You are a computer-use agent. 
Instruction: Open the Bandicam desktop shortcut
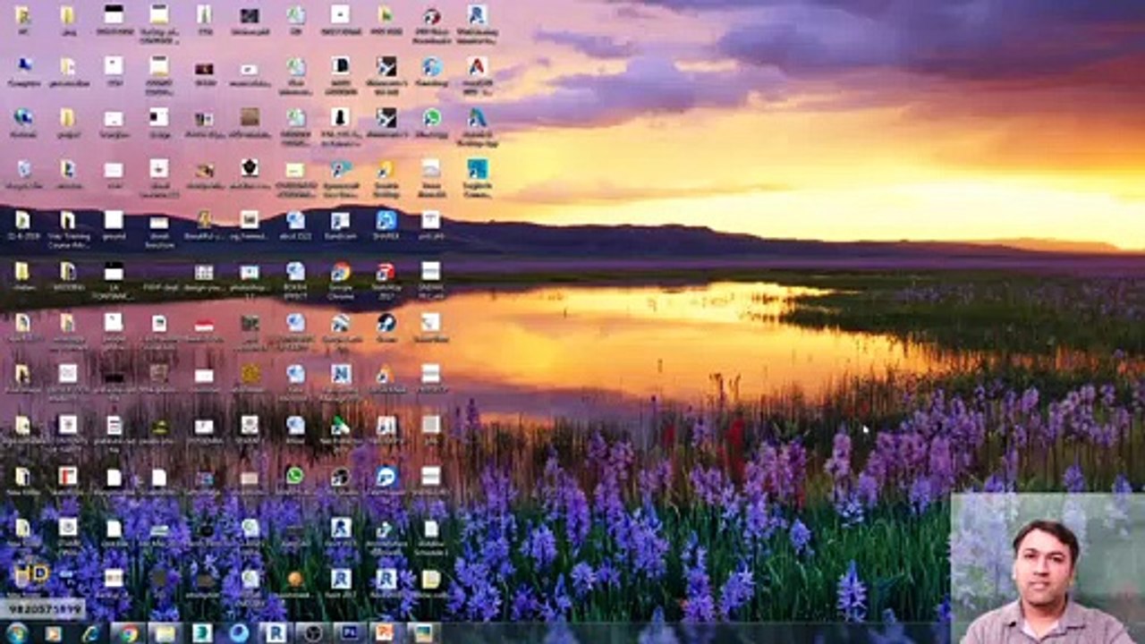point(340,226)
